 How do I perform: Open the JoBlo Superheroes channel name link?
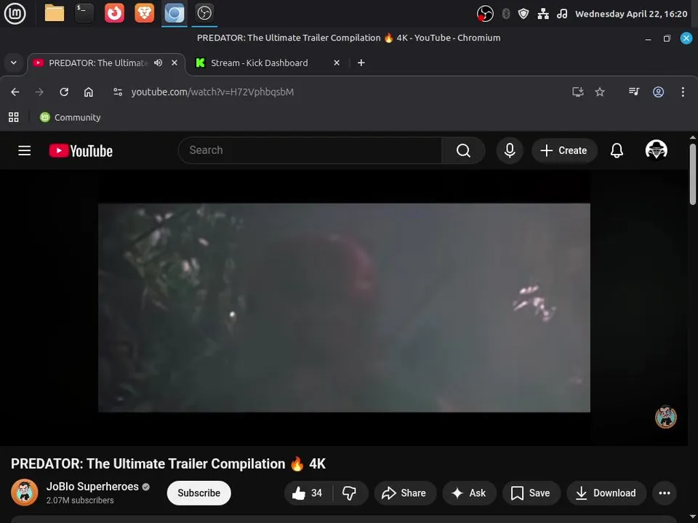(92, 487)
